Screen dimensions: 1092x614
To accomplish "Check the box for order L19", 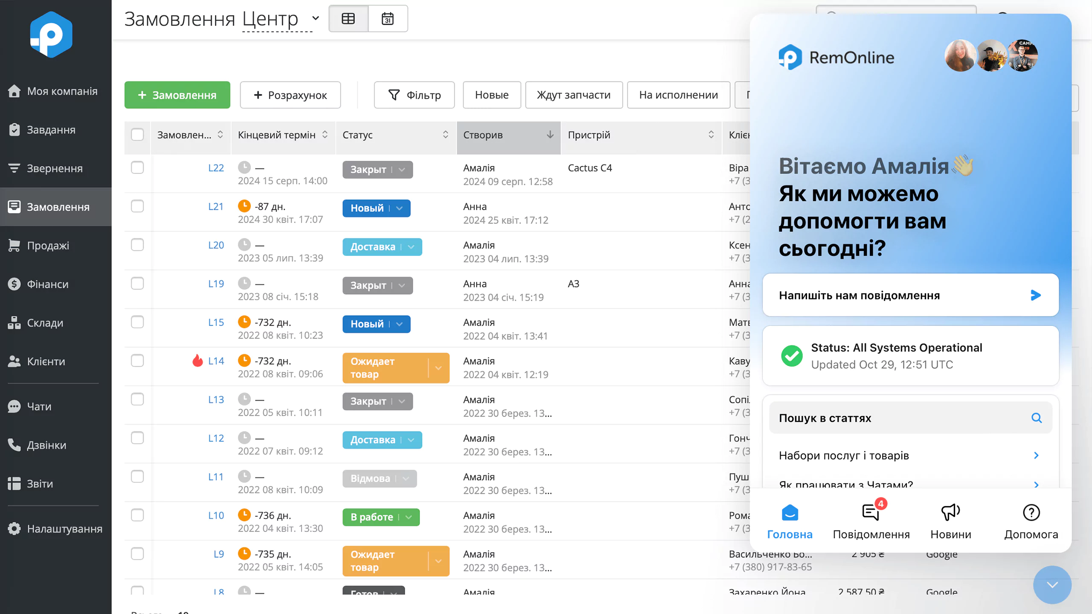I will 137,284.
